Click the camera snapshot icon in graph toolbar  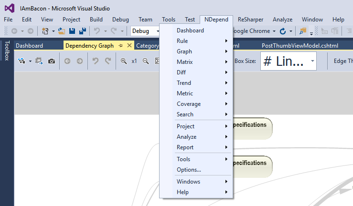coord(52,61)
